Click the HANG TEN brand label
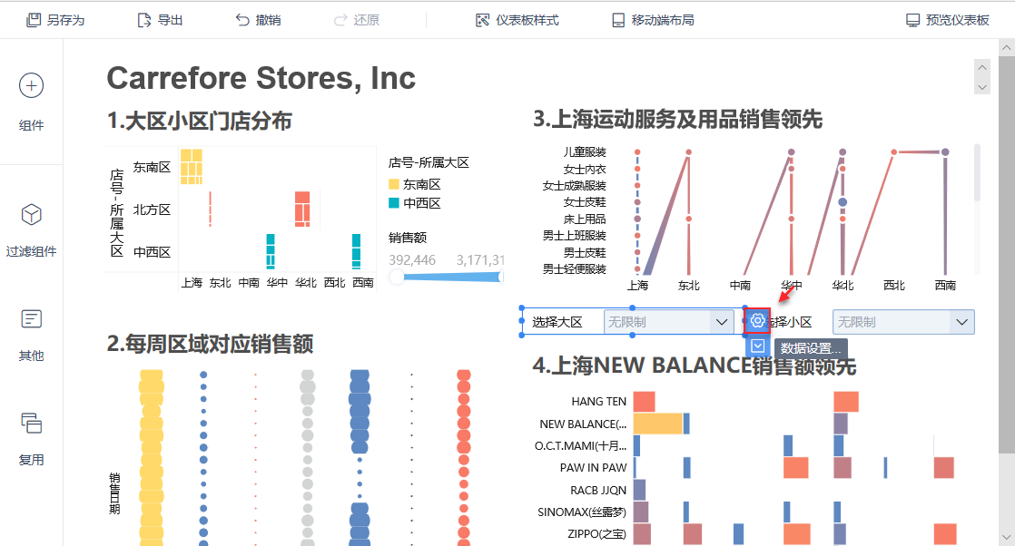1015x546 pixels. pyautogui.click(x=599, y=402)
